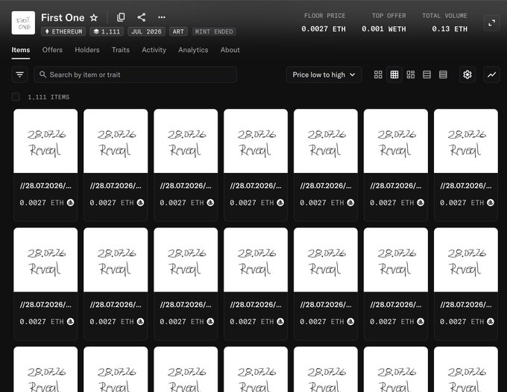Screen dimensions: 507x392
Task: Click the MINT ENDED badge
Action: pyautogui.click(x=214, y=31)
